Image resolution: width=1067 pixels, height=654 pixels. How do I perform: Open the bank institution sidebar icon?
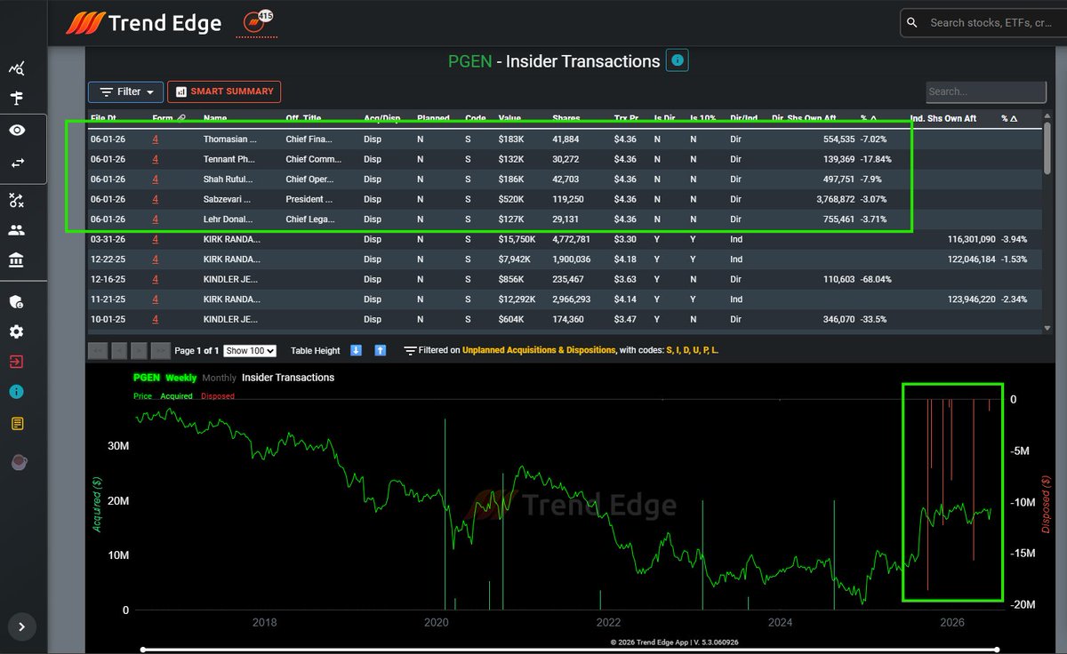tap(16, 259)
